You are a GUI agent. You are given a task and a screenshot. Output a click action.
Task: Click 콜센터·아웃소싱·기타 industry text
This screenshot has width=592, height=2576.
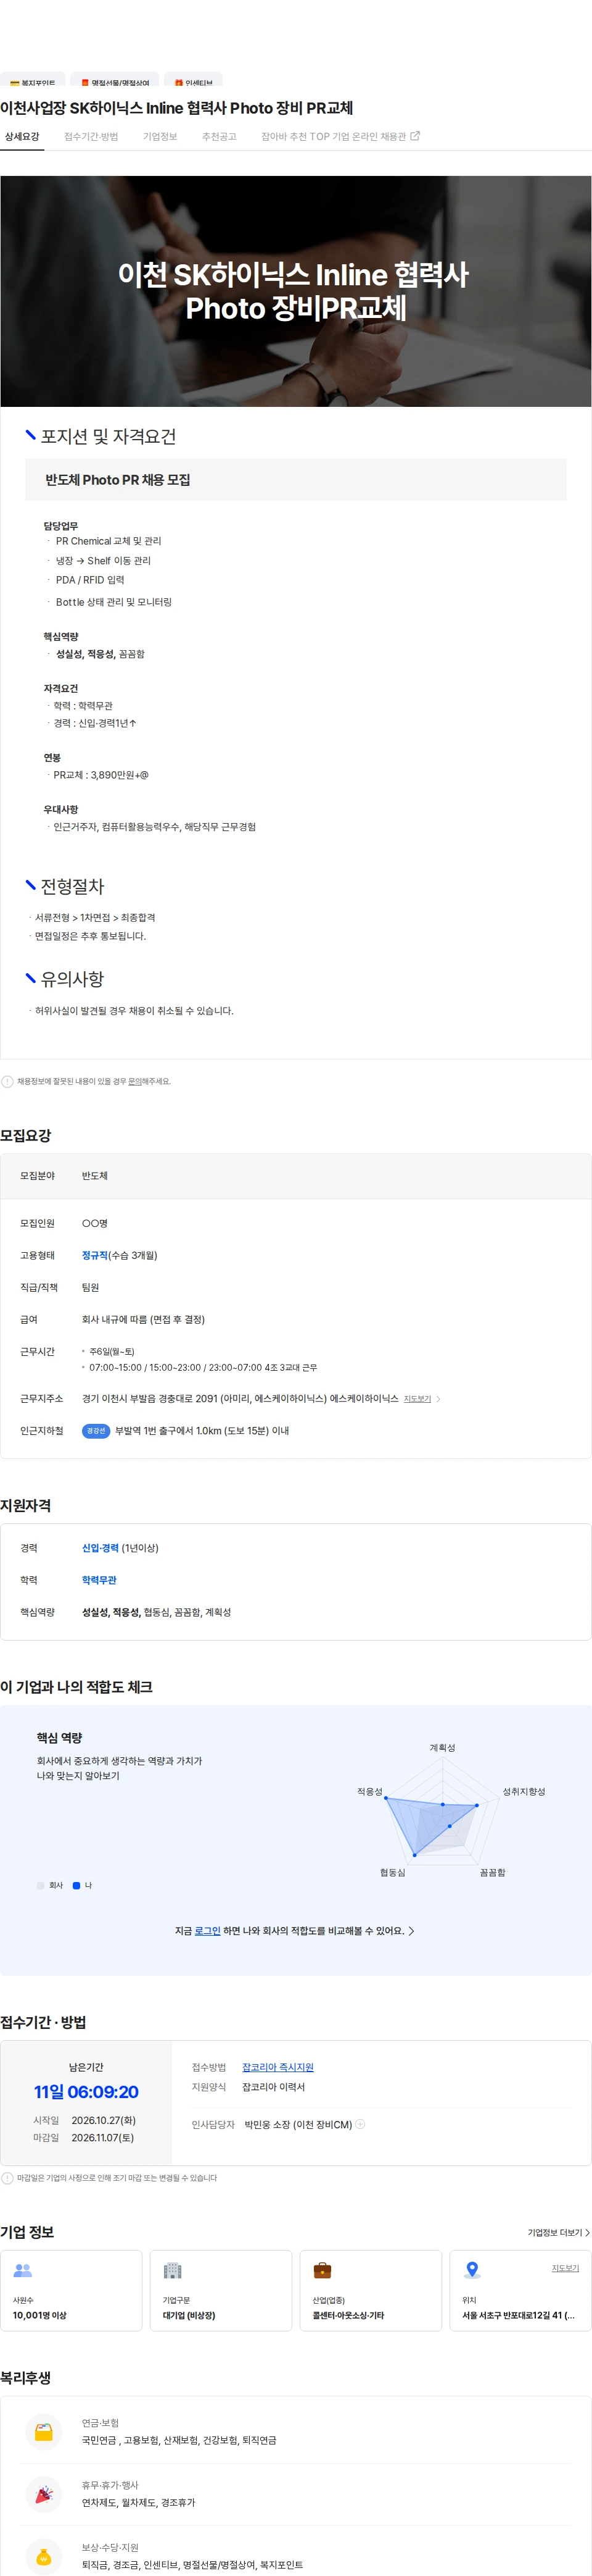(x=348, y=2315)
